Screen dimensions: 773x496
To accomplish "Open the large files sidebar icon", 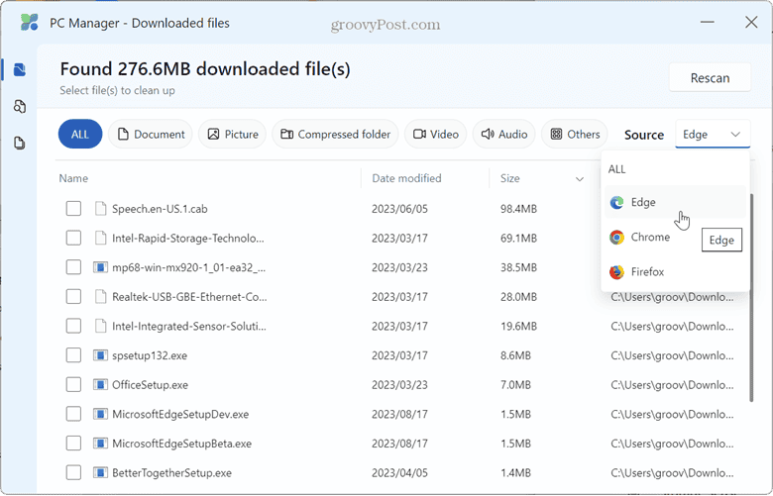I will [x=20, y=144].
